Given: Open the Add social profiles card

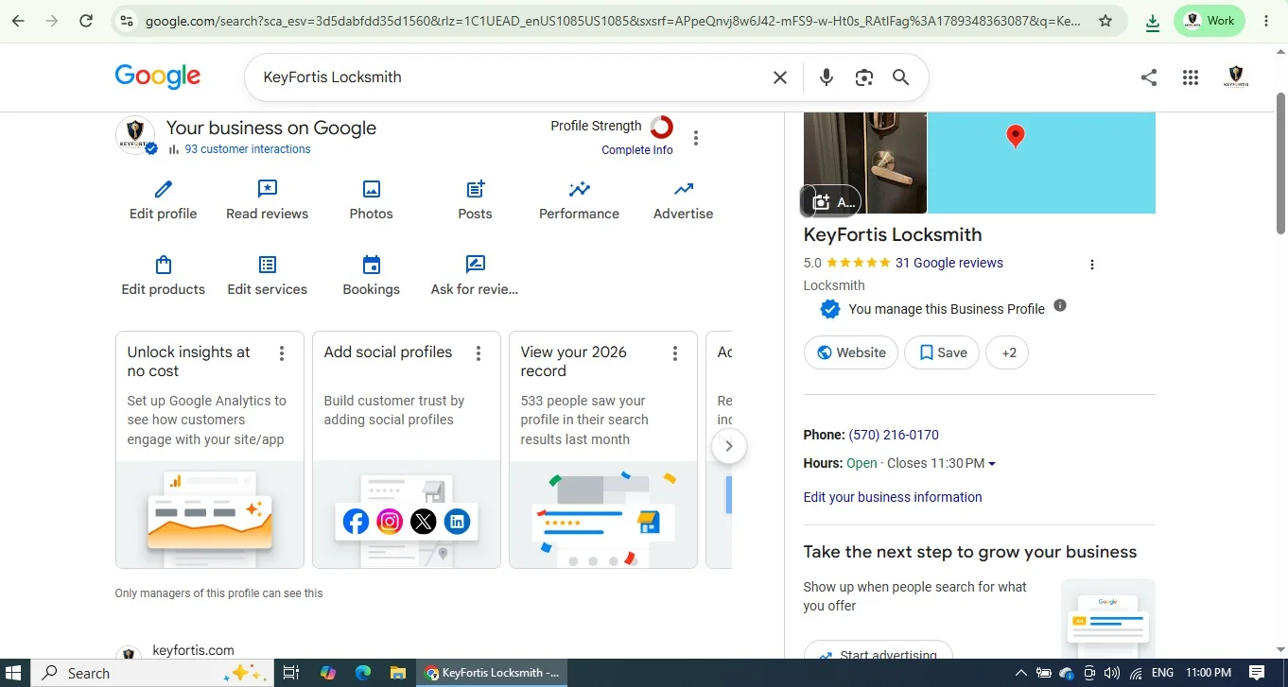Looking at the screenshot, I should 407,450.
